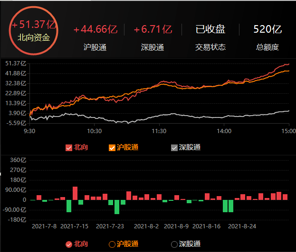Select the 深股通 radio button under bar chart
296x252 pixels.
[174, 244]
